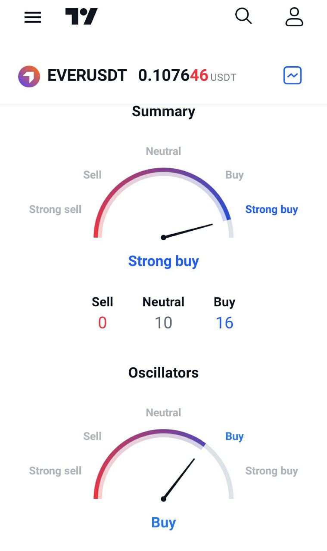Click the Summary Buy count 16

tap(224, 323)
